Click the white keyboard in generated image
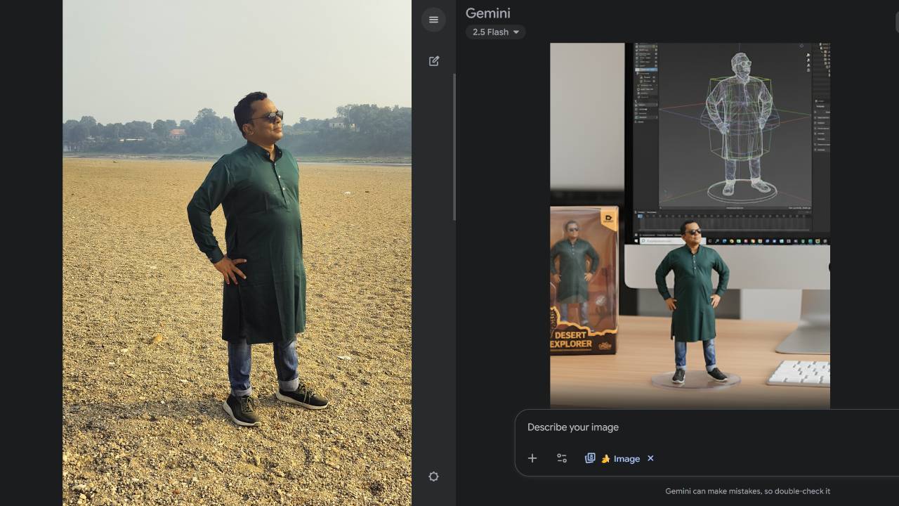Viewport: 899px width, 506px height. (x=799, y=372)
